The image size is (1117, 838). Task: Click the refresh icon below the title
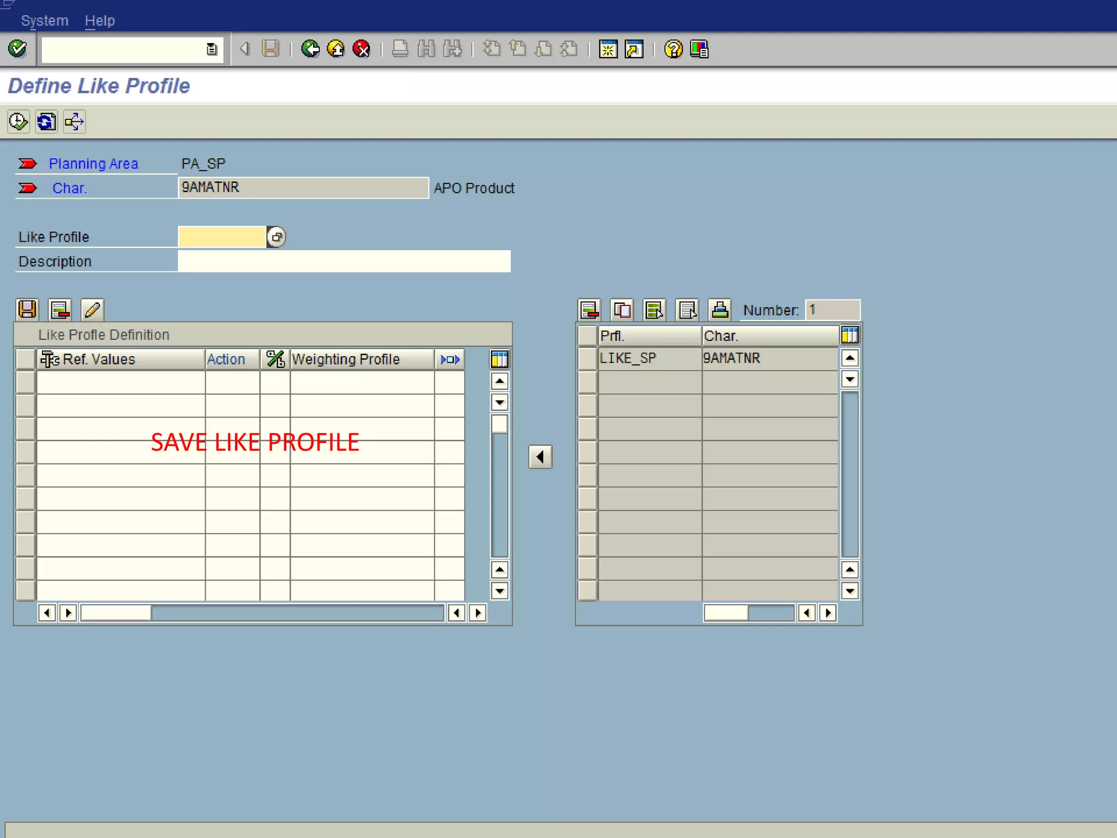pos(46,122)
